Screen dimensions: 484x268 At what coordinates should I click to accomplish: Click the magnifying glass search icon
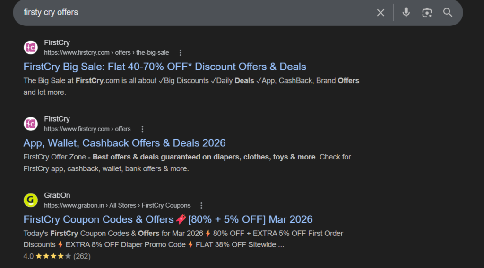pos(448,13)
